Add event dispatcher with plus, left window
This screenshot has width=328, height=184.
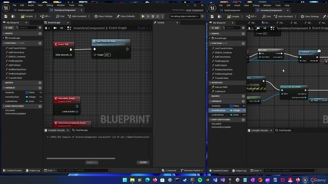point(40,106)
